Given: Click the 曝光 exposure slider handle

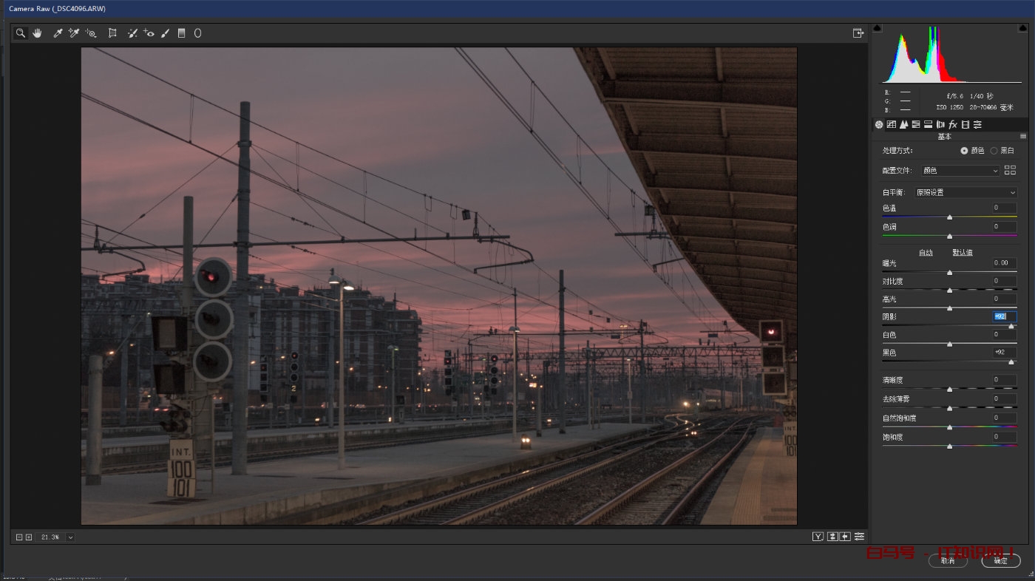Looking at the screenshot, I should (x=949, y=272).
